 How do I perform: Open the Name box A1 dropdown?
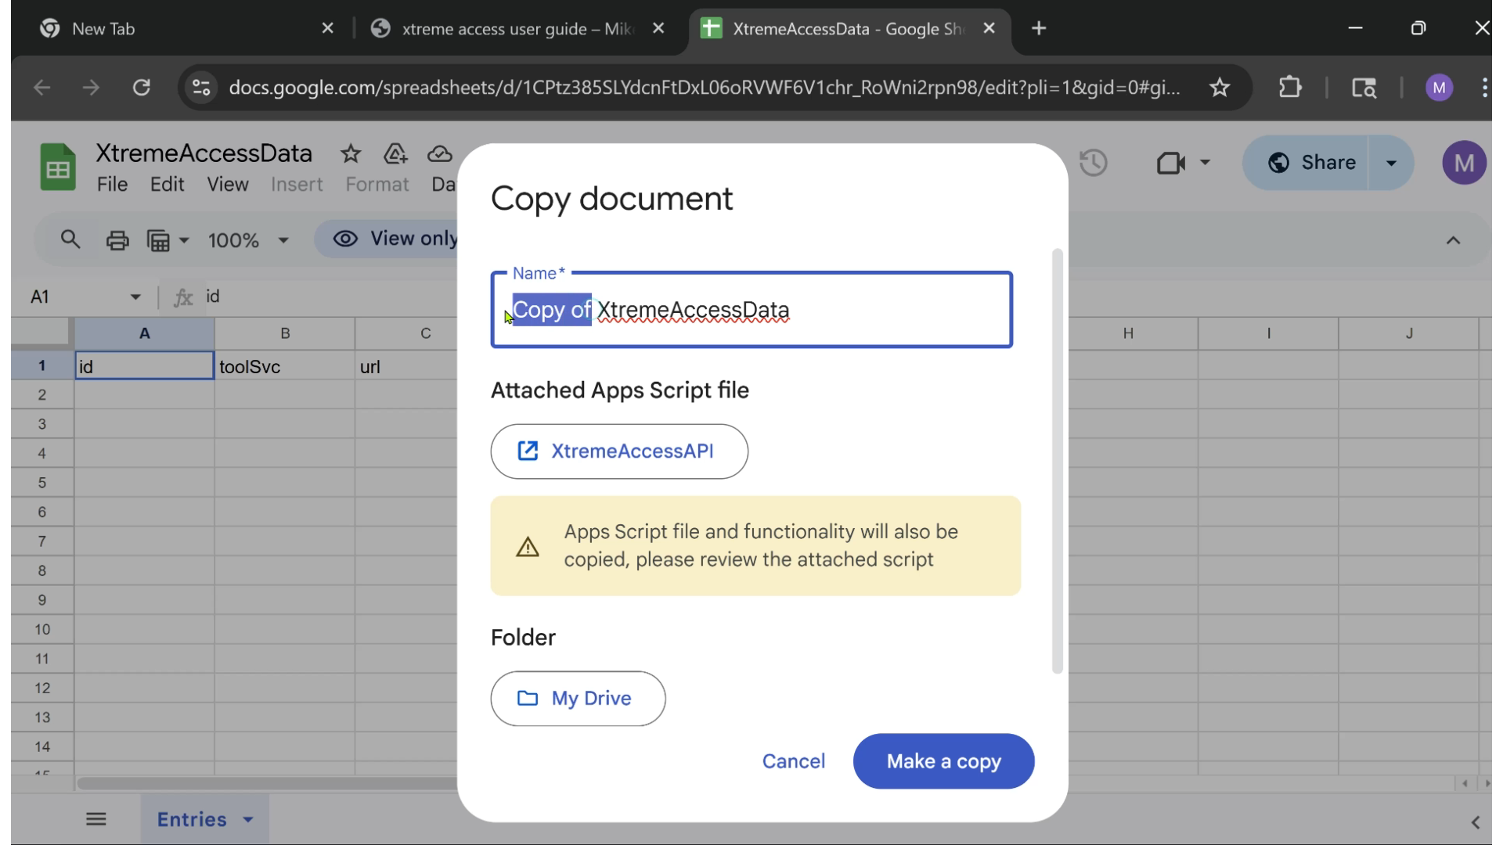135,297
